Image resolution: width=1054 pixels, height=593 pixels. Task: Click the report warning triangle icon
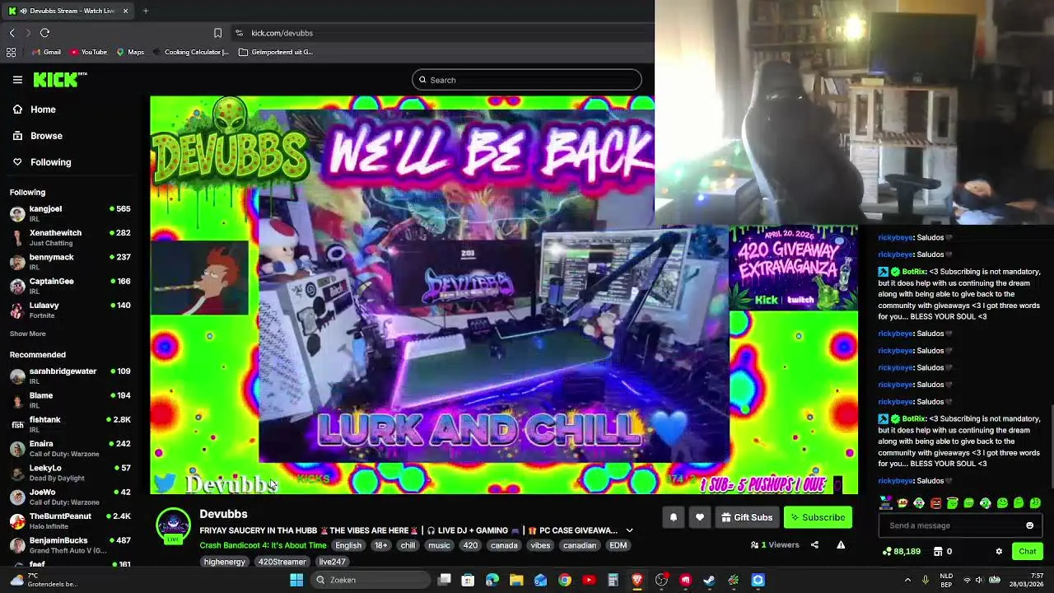[x=841, y=544]
